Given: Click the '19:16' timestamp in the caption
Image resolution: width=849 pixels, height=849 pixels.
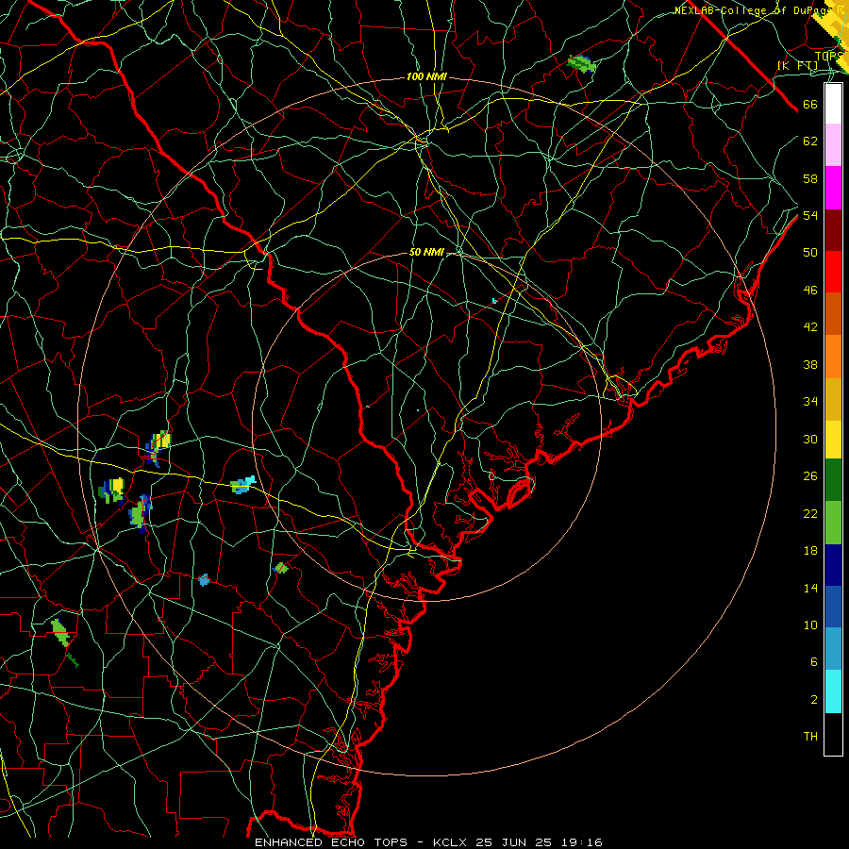Looking at the screenshot, I should pos(581,842).
